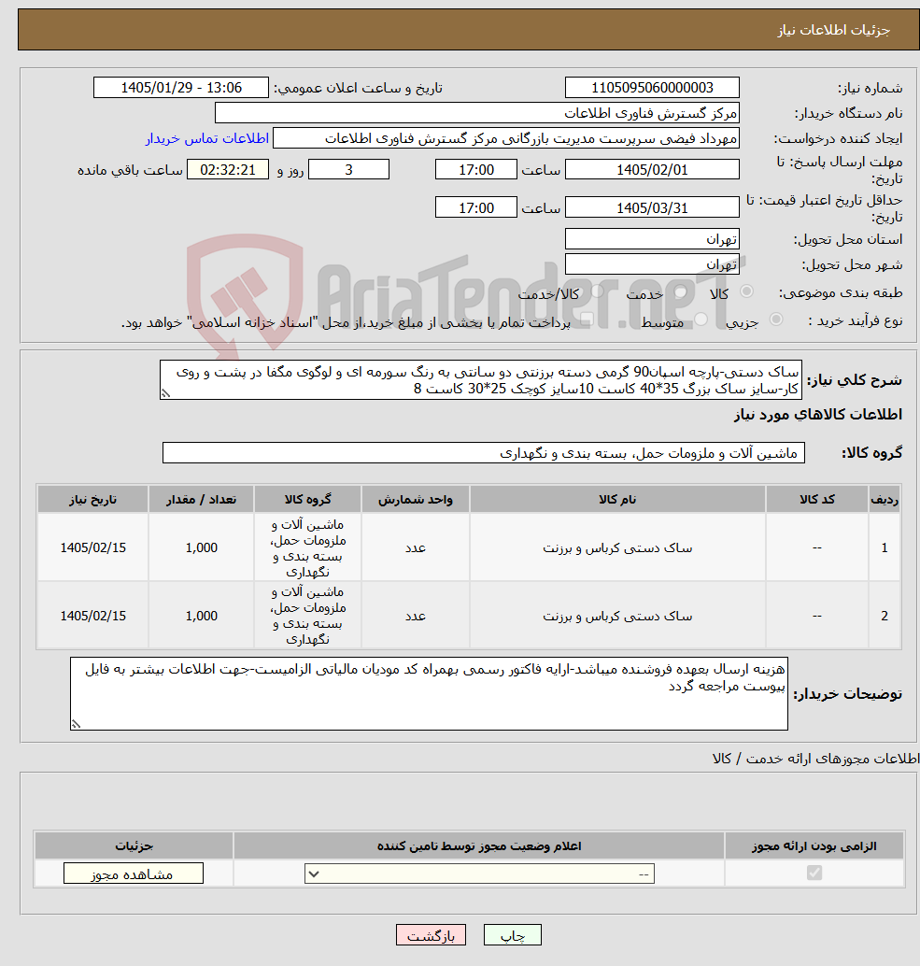Screen dimensions: 920x966
Task: Click the مشاهده مجوز button
Action: coord(133,874)
